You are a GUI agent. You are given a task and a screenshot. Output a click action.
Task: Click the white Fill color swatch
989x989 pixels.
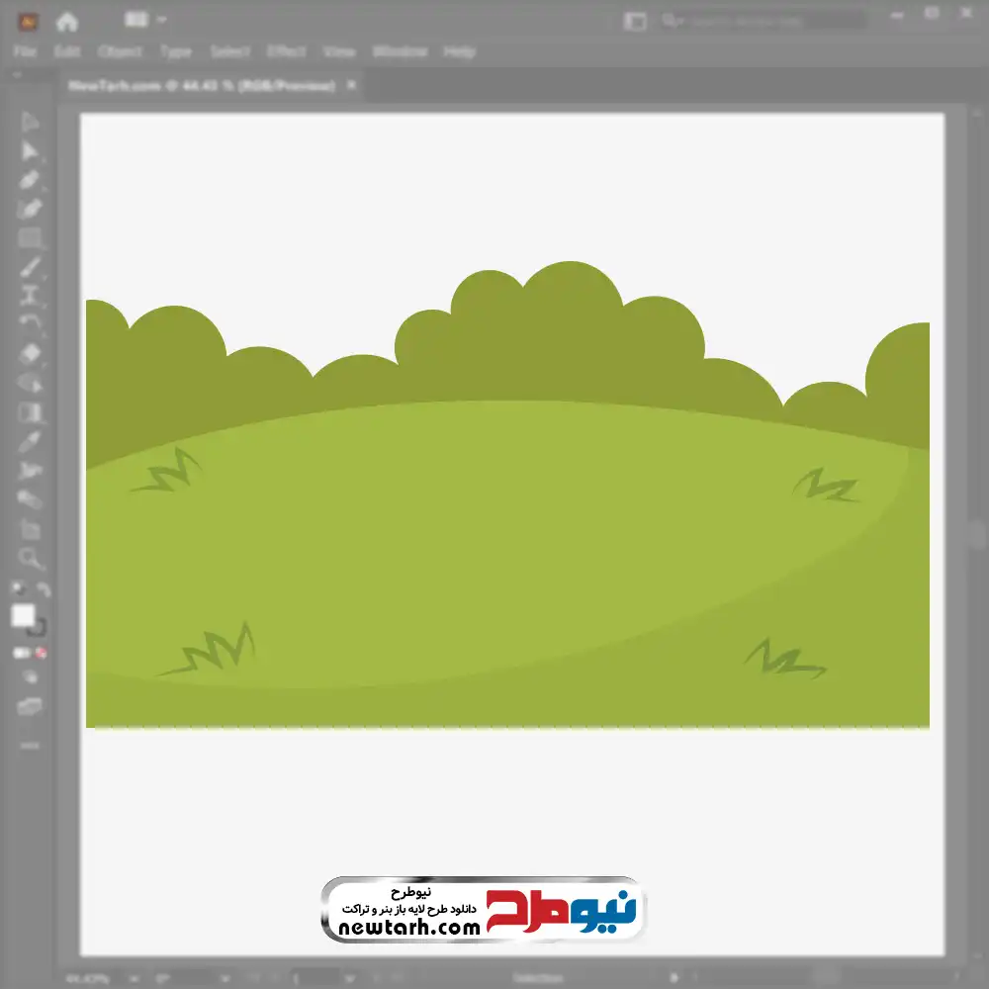point(23,616)
